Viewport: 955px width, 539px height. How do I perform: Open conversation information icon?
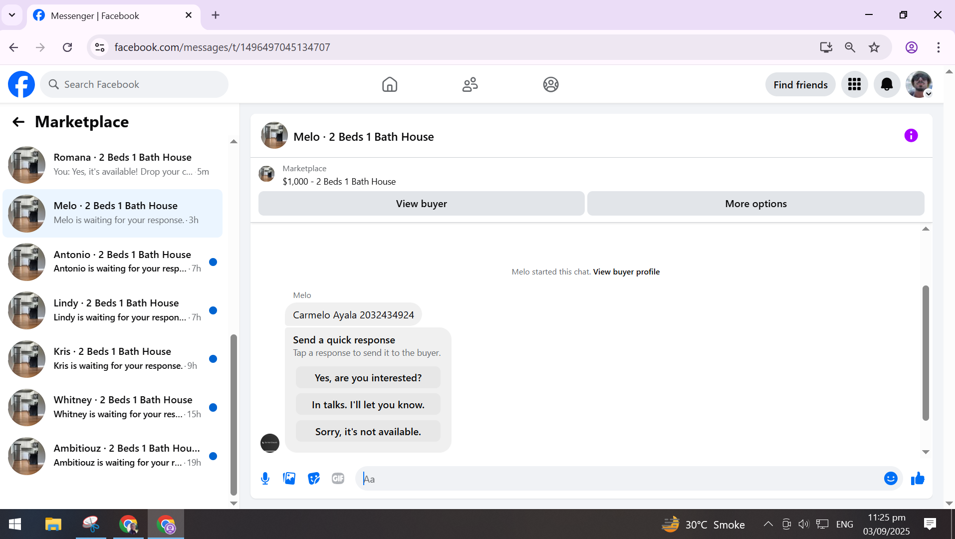pos(911,136)
